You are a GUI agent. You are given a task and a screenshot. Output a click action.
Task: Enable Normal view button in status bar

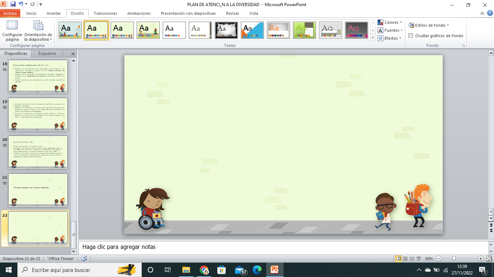tap(398, 259)
